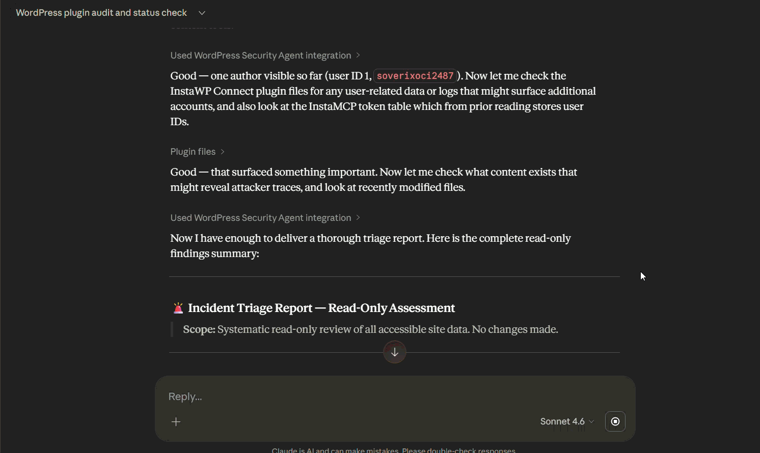Click the paragraph starting "Now I have enough"
The width and height of the screenshot is (760, 453).
370,246
